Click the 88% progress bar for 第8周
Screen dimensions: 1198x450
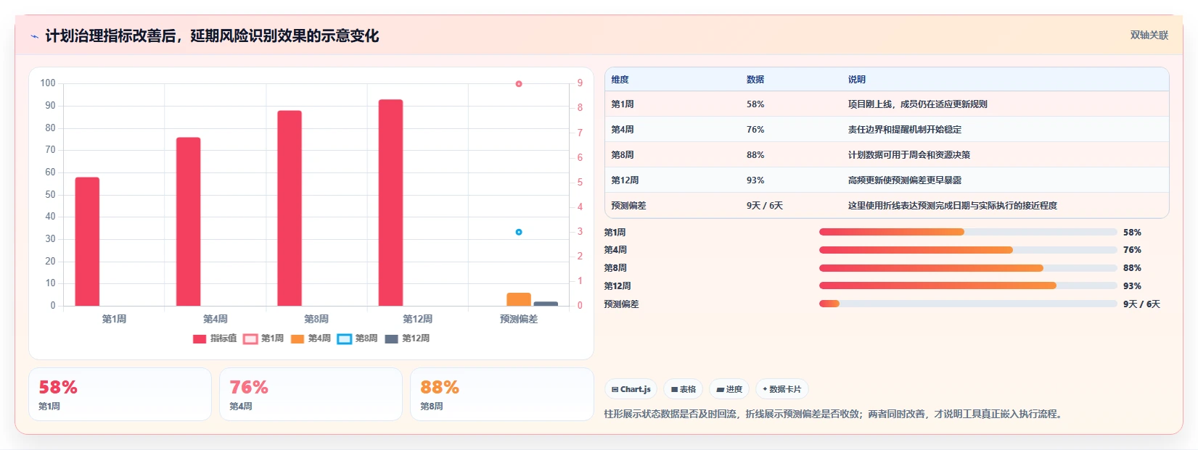[968, 268]
